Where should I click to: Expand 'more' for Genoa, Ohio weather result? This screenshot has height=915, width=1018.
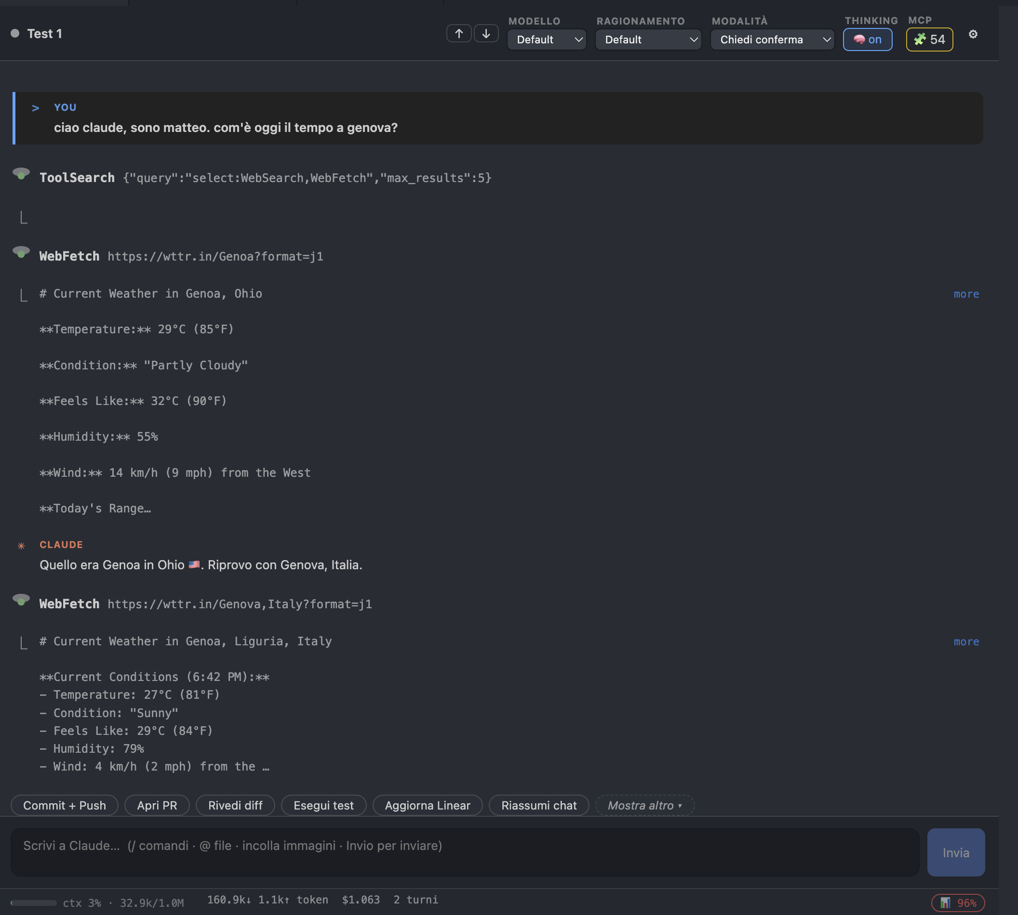pos(966,294)
